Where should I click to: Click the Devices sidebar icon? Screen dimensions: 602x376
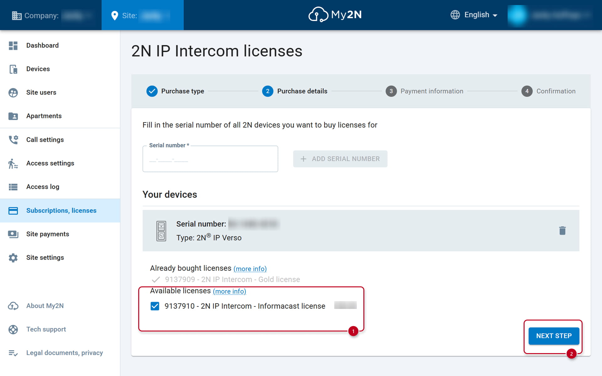pos(13,69)
